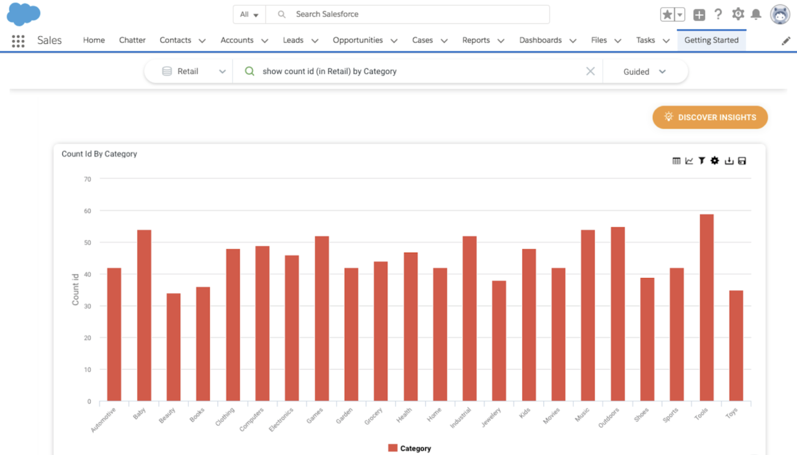Open the notifications bell

pyautogui.click(x=756, y=14)
